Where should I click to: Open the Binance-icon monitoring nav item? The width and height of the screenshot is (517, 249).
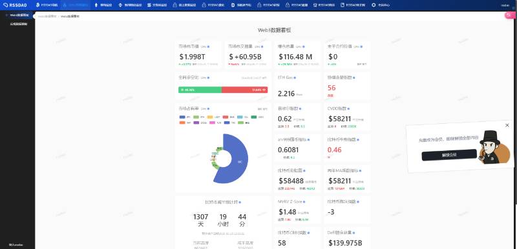tap(130, 5)
